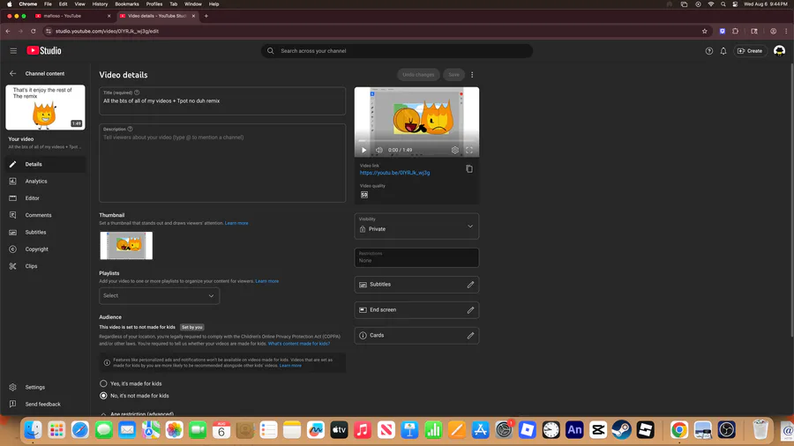
Task: Open Profiles menu
Action: tap(154, 4)
